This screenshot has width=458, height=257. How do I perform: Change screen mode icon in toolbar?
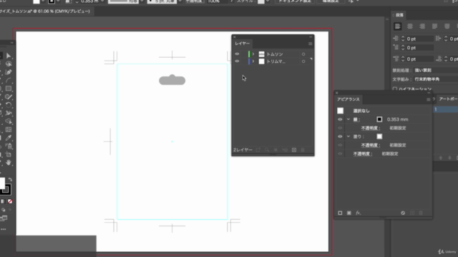tap(4, 218)
